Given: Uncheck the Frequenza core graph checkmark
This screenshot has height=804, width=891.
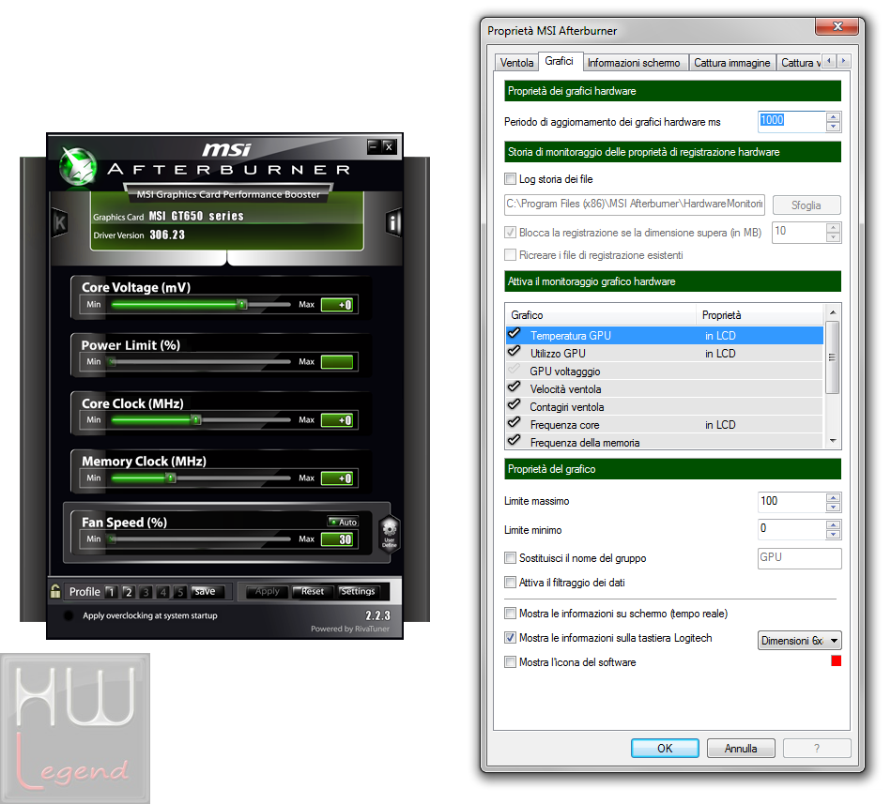Looking at the screenshot, I should click(x=515, y=422).
